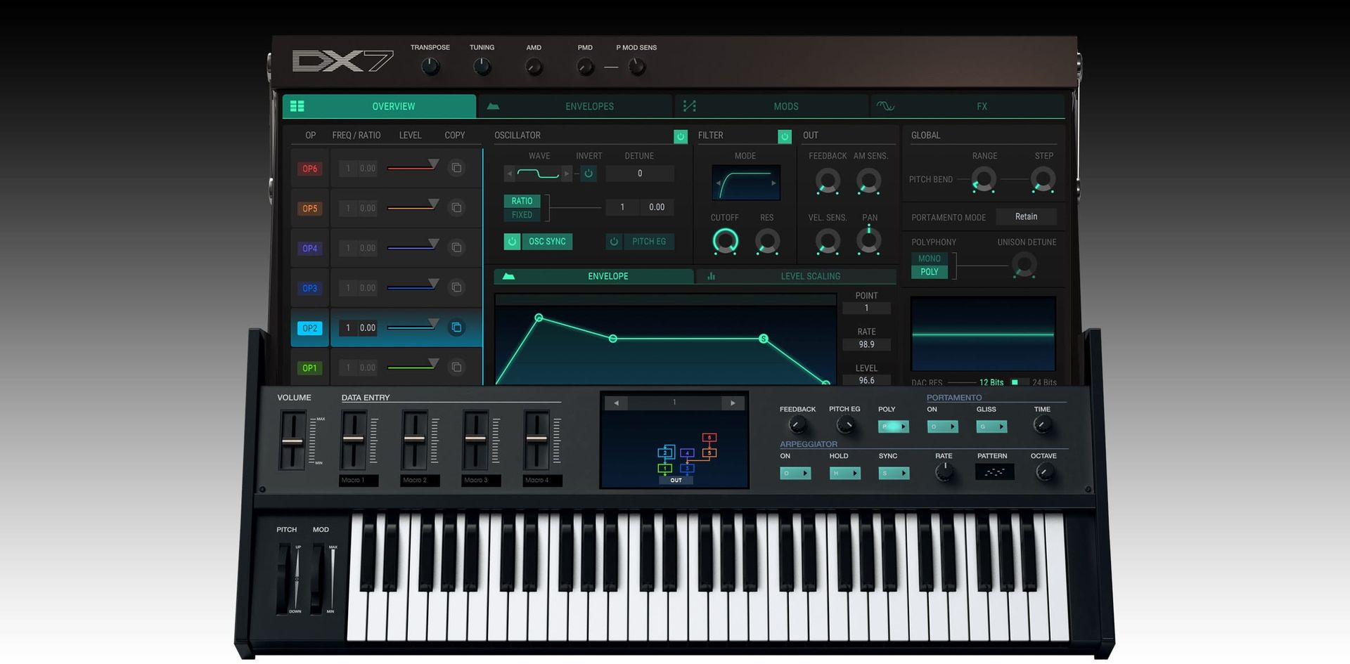Image resolution: width=1350 pixels, height=664 pixels.
Task: Click the filter CUTOFF knob
Action: 725,241
